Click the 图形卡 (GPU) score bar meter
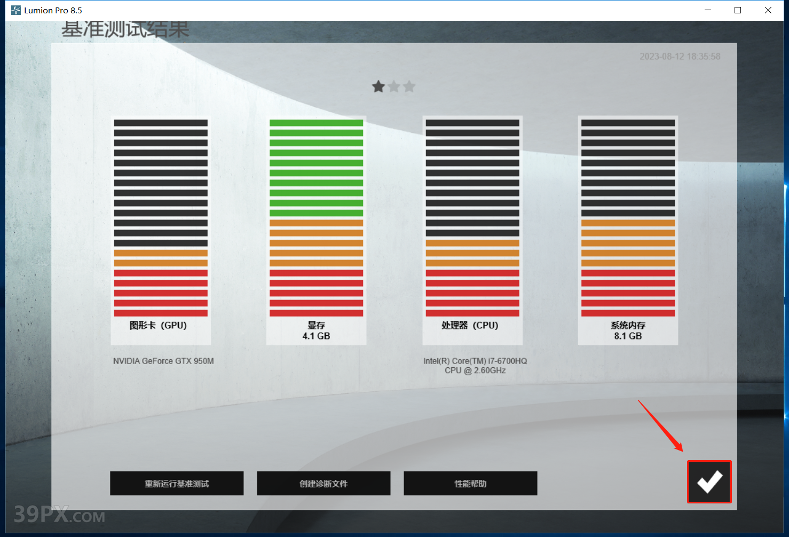Screen dimensions: 789x537 161,218
